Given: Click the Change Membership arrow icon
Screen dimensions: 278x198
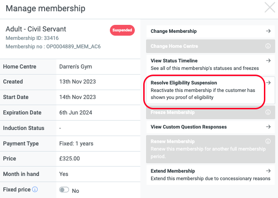Looking at the screenshot, I should tap(268, 31).
